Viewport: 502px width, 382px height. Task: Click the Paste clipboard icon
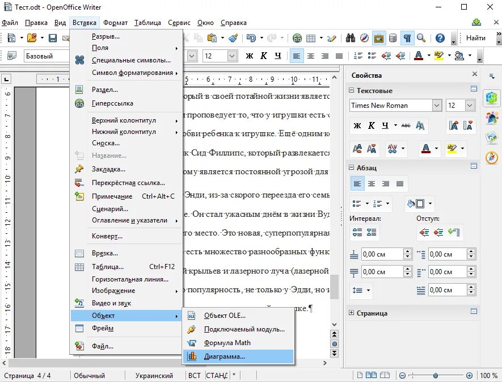tap(212, 38)
